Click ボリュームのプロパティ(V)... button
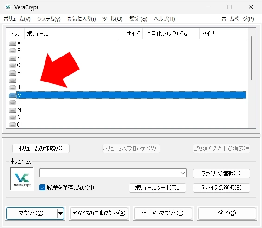The image size is (262, 228). coord(131,148)
